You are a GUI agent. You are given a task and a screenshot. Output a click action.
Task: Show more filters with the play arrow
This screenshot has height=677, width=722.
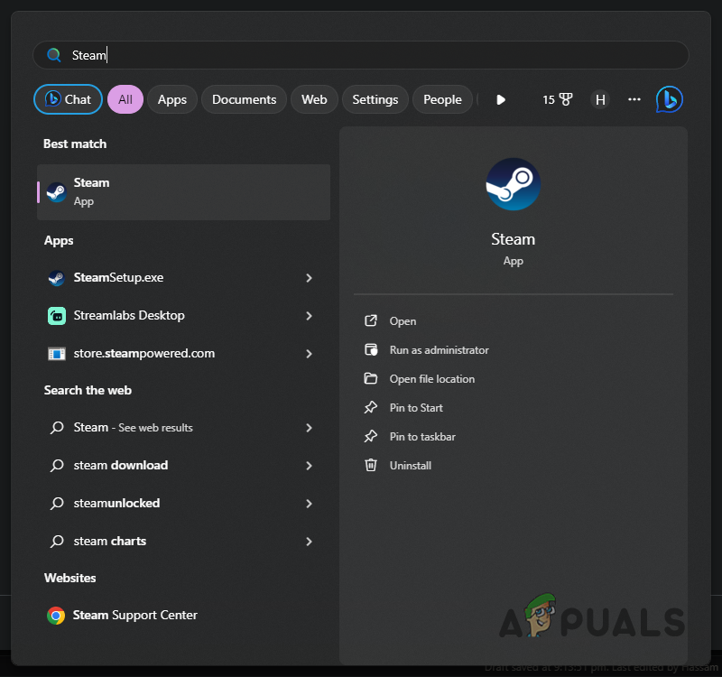pos(501,99)
